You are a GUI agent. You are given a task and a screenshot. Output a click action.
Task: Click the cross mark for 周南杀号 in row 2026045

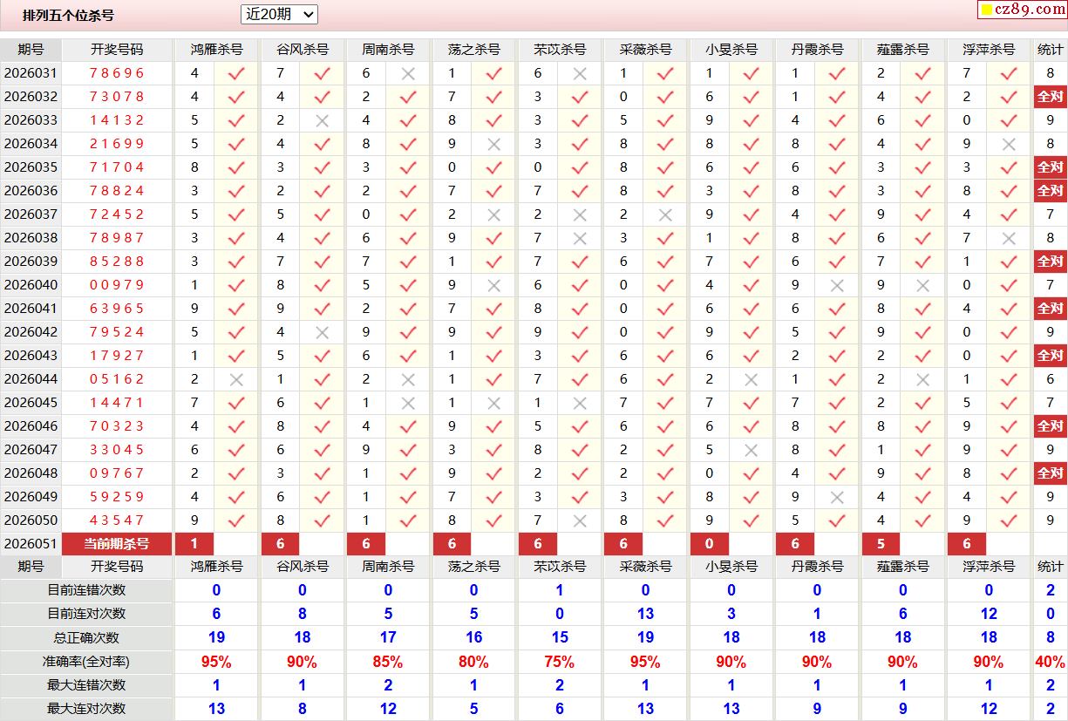click(408, 404)
